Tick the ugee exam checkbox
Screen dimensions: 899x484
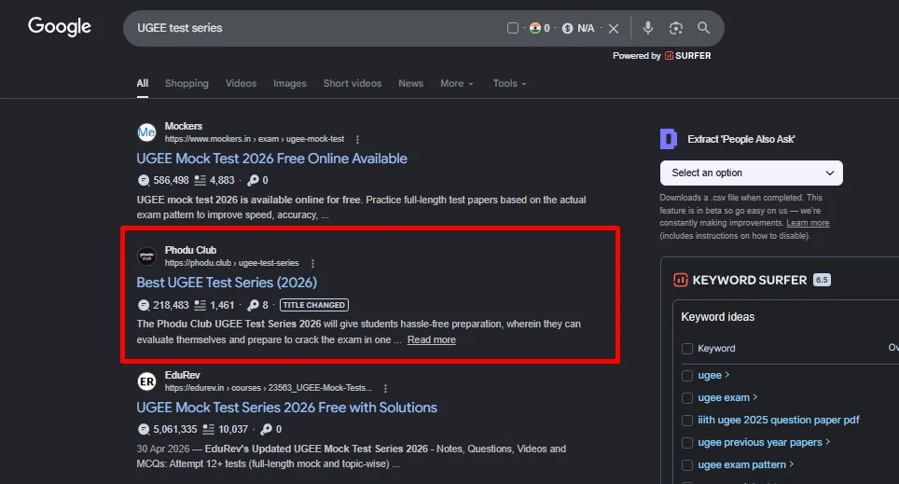coord(687,398)
